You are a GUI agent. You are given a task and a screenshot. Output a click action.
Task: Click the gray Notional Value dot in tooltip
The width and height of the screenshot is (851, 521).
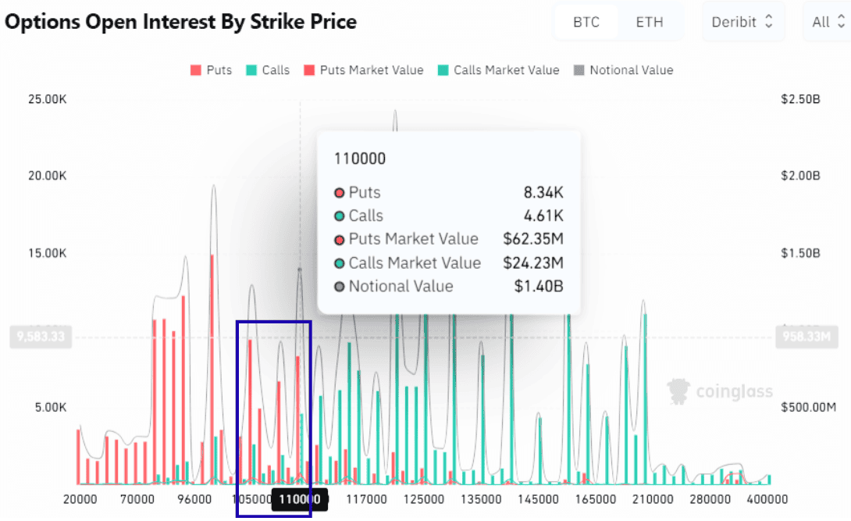340,287
